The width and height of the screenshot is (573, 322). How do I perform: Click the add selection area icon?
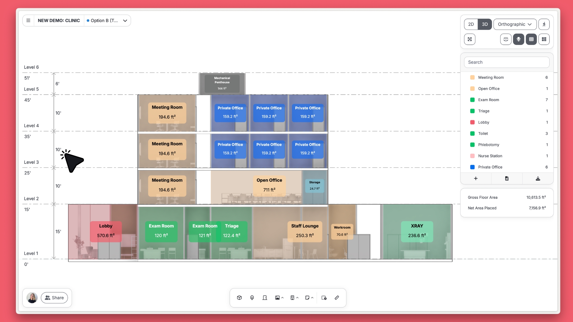point(324,298)
